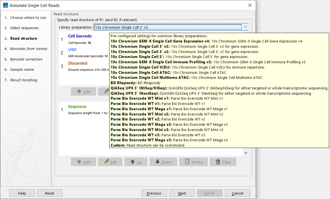Open the Library preparation dropdown arrow
The image size is (330, 199).
coord(245,27)
